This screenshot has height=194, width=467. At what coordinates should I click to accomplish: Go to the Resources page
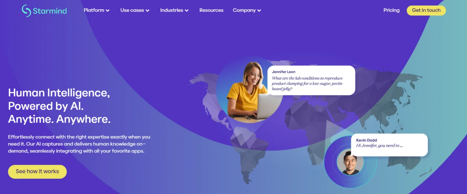(x=211, y=10)
